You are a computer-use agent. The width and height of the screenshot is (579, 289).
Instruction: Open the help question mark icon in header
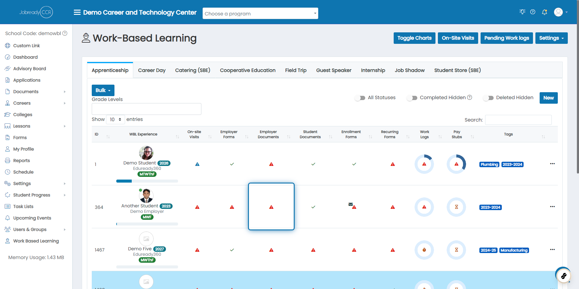click(x=533, y=12)
